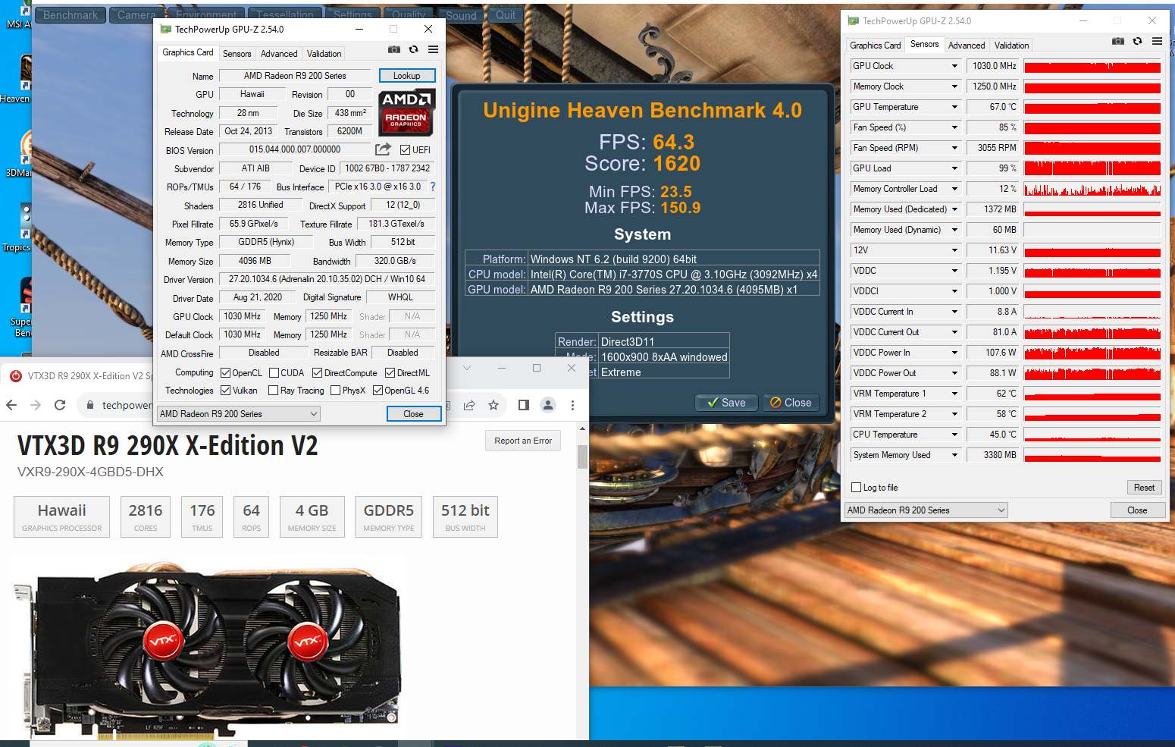This screenshot has width=1175, height=747.
Task: Click Close button in GPU-Z Graphics Card window
Action: [x=413, y=414]
